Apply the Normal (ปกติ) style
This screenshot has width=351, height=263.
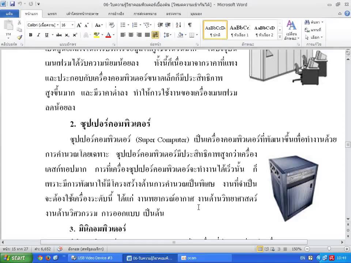tap(215, 30)
